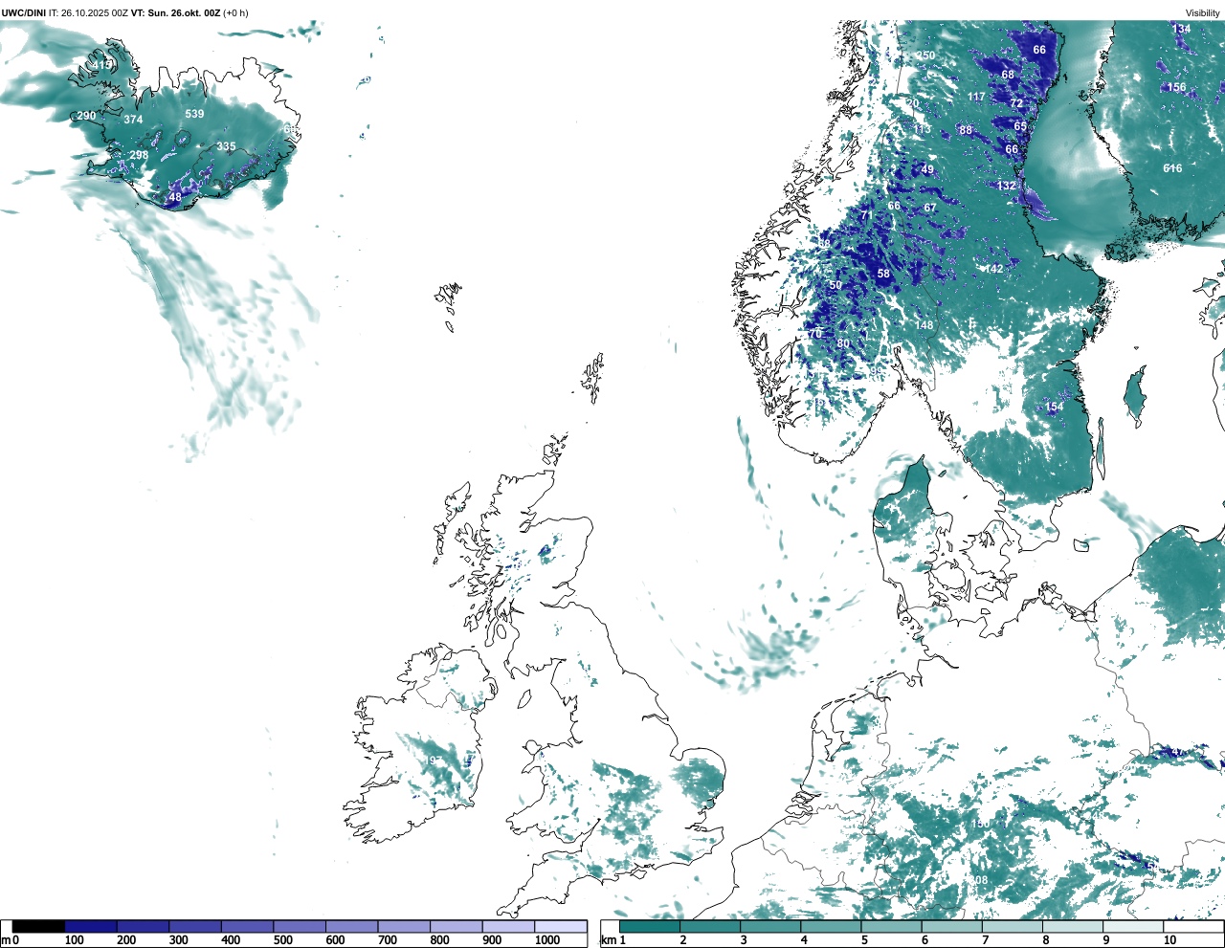Click the "415" value in northwest Iceland
The height and width of the screenshot is (948, 1225).
coord(101,65)
